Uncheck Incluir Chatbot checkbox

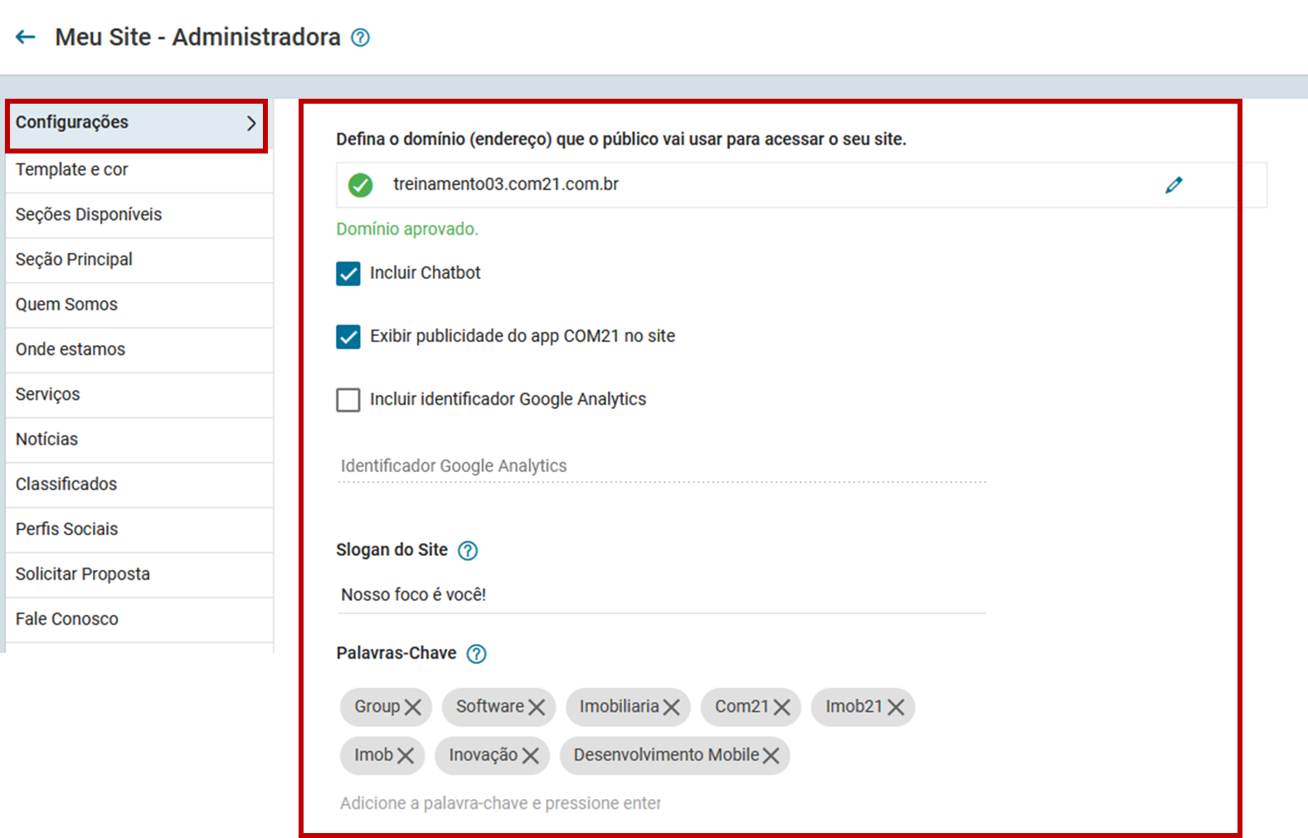[x=348, y=274]
